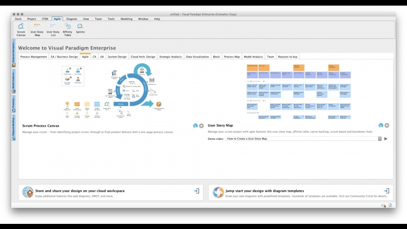Open the Diagram menu

72,19
